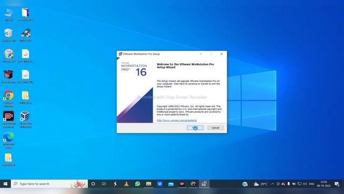Click the VMware Setup title bar icon
The image size is (344, 194).
[x=120, y=54]
